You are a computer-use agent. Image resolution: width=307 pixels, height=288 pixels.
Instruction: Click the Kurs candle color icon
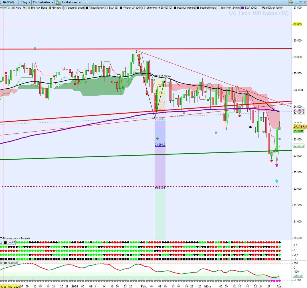click(x=13, y=7)
